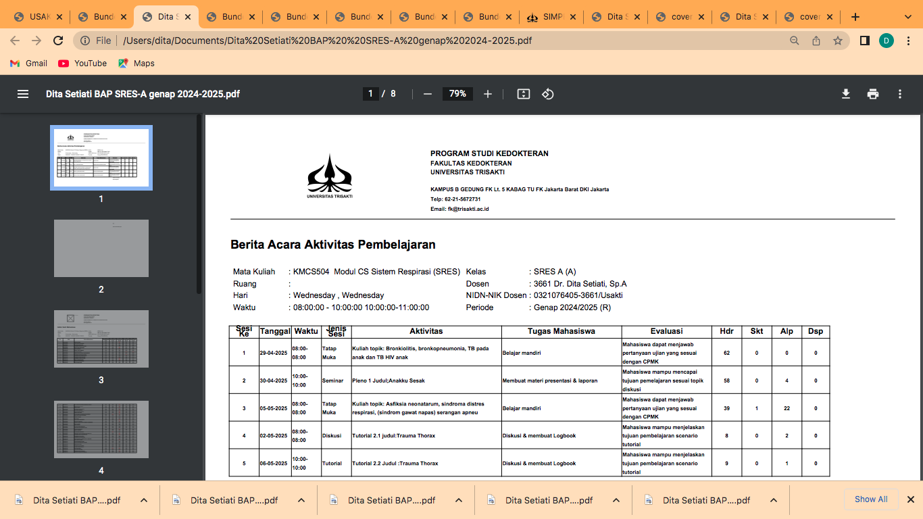Click the Aktivitas column header
Screen dimensions: 923x519
(426, 331)
